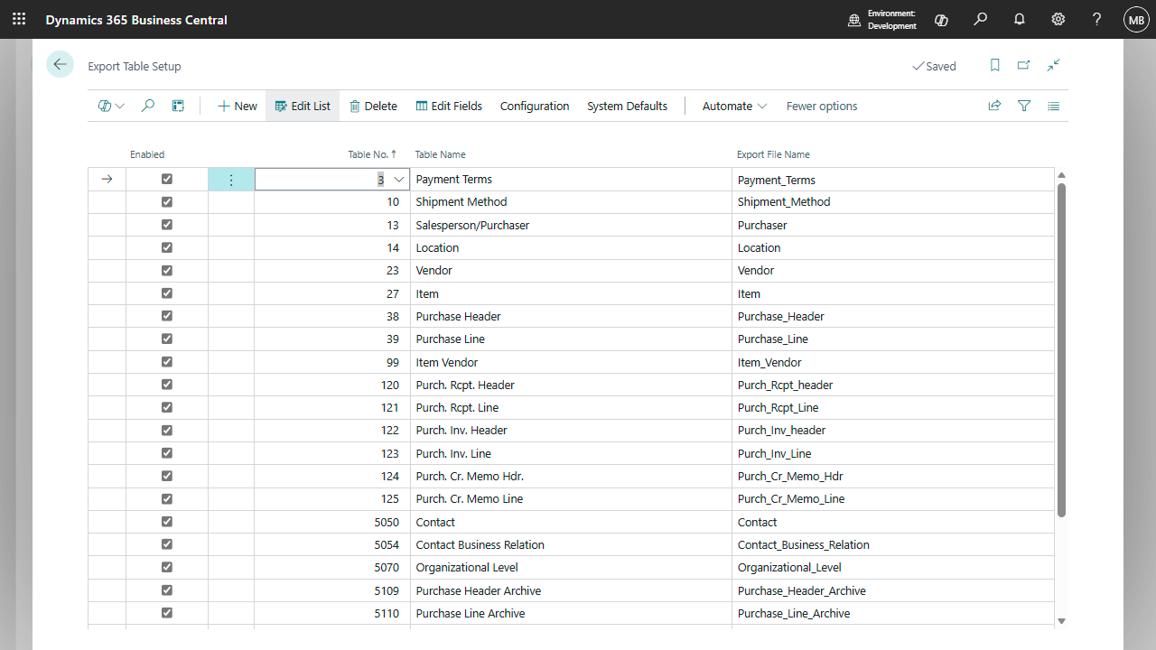The image size is (1156, 650).
Task: Open Tell Me search magnifier in top bar
Action: coord(981,19)
